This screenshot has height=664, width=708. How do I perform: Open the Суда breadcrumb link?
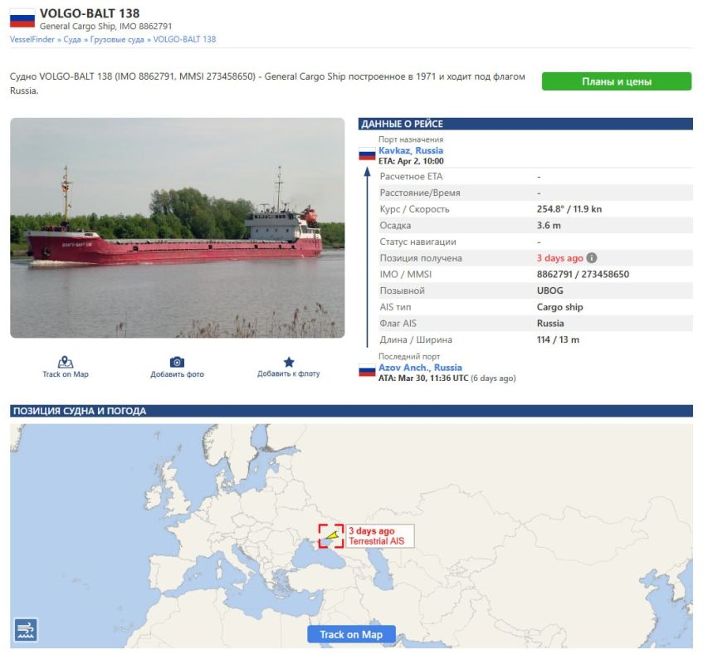(x=72, y=39)
